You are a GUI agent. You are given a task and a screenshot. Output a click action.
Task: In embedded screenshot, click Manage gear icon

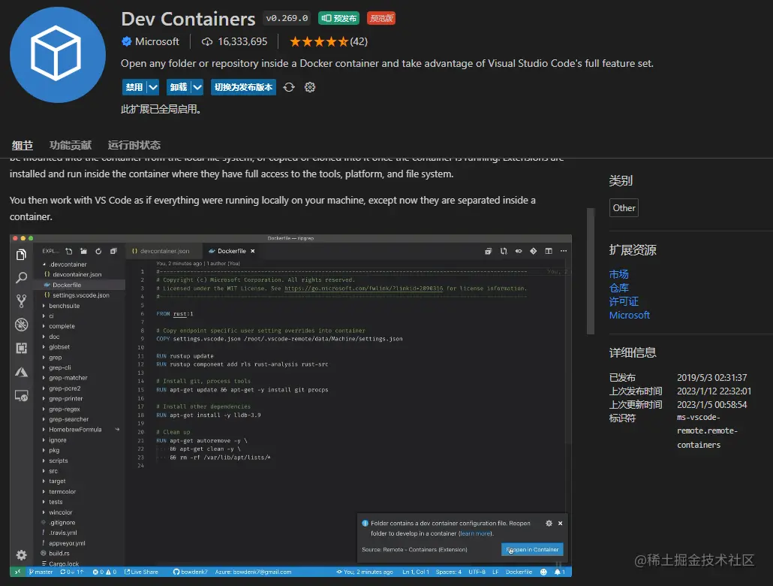(x=21, y=555)
